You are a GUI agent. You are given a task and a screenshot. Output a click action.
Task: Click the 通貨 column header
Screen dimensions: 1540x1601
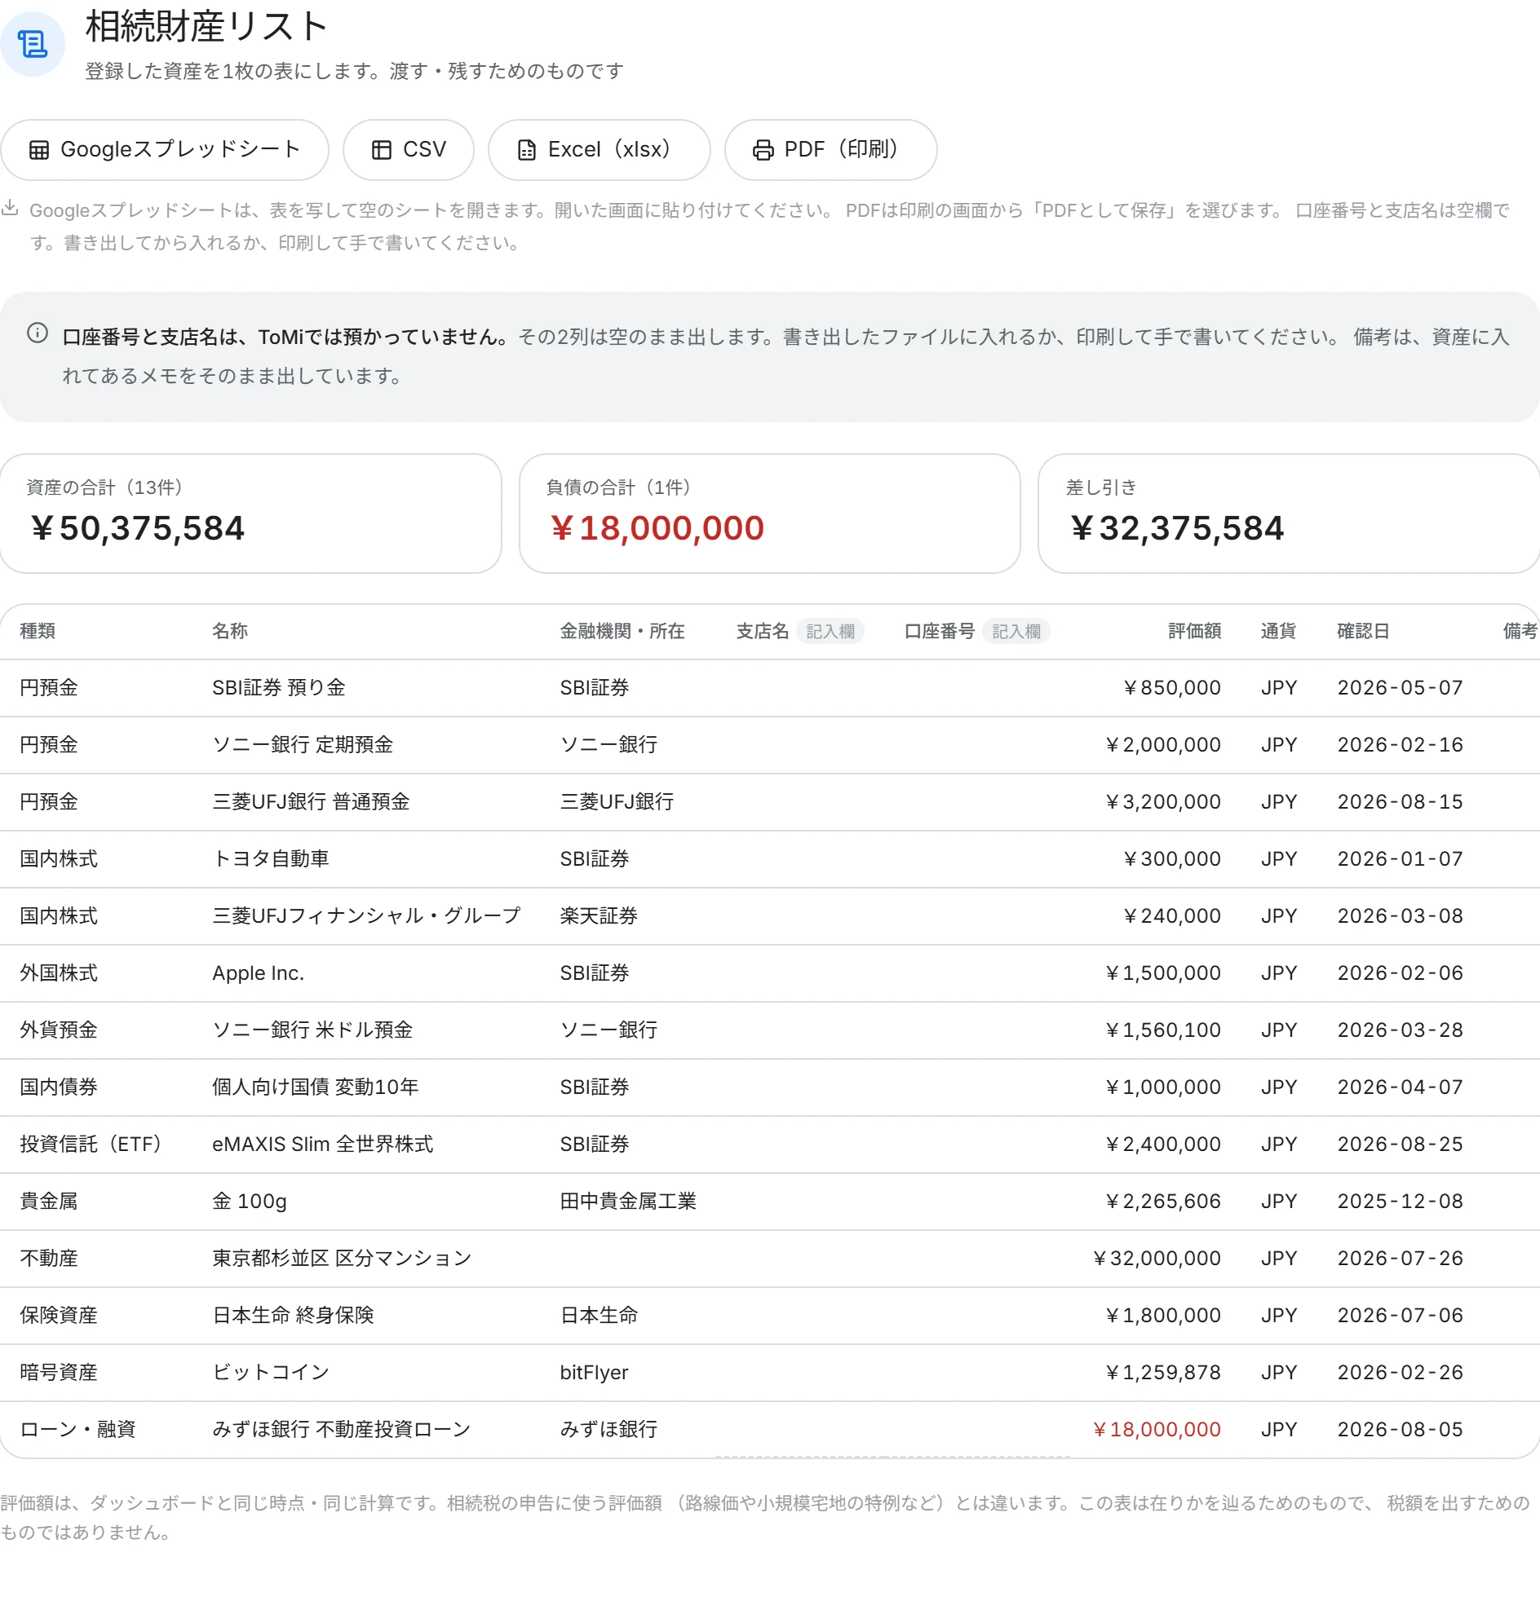pos(1277,632)
